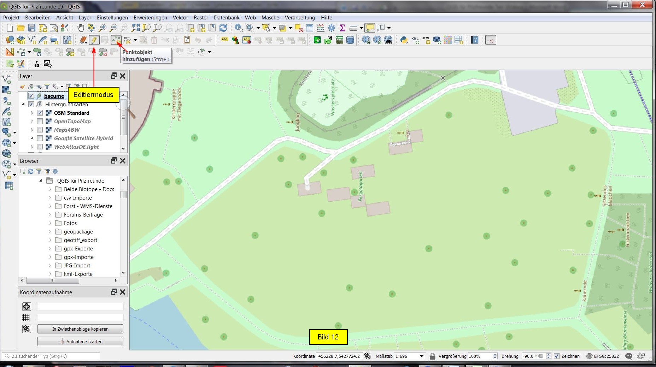Open the Python console
The height and width of the screenshot is (367, 656).
tap(404, 40)
